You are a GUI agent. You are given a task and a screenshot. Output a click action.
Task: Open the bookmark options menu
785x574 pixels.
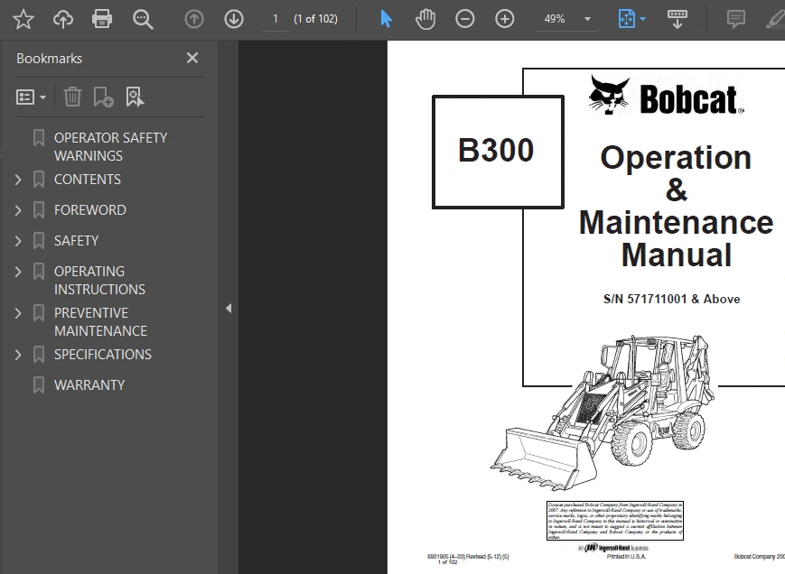(x=31, y=96)
